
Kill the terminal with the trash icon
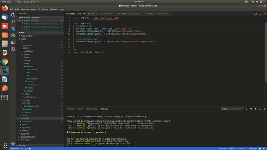255,109
